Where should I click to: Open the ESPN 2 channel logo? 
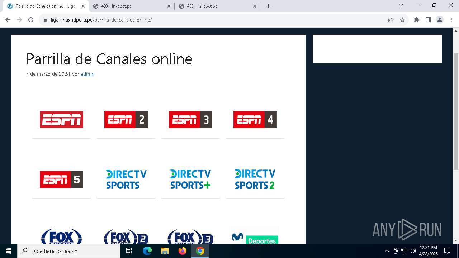[x=126, y=120]
